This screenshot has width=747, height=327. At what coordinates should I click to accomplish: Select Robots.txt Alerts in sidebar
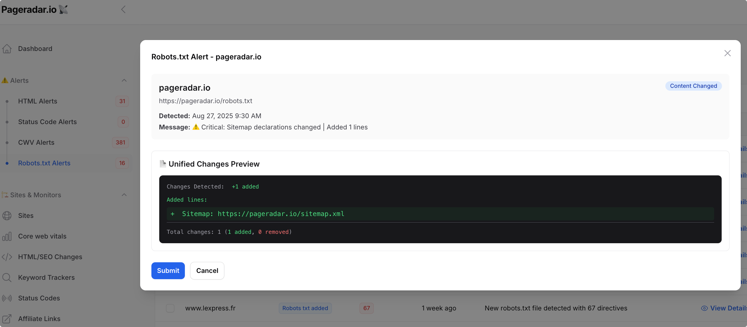click(x=44, y=163)
